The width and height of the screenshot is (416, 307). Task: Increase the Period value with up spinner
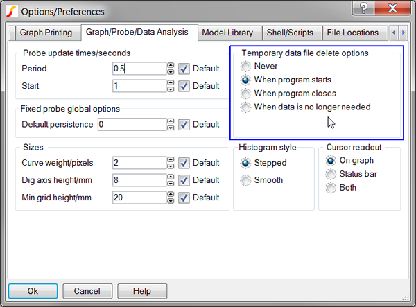(x=171, y=65)
